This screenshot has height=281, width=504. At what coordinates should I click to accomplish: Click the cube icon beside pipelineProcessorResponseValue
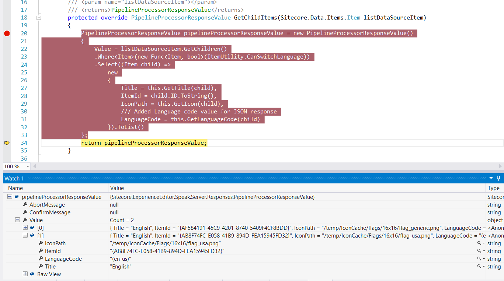coord(17,197)
